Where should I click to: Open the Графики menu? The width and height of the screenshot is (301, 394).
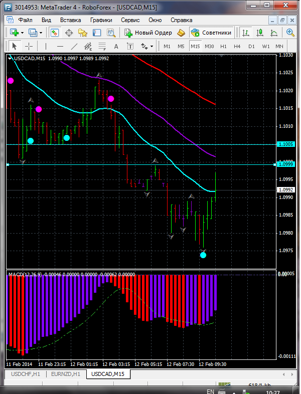101,20
